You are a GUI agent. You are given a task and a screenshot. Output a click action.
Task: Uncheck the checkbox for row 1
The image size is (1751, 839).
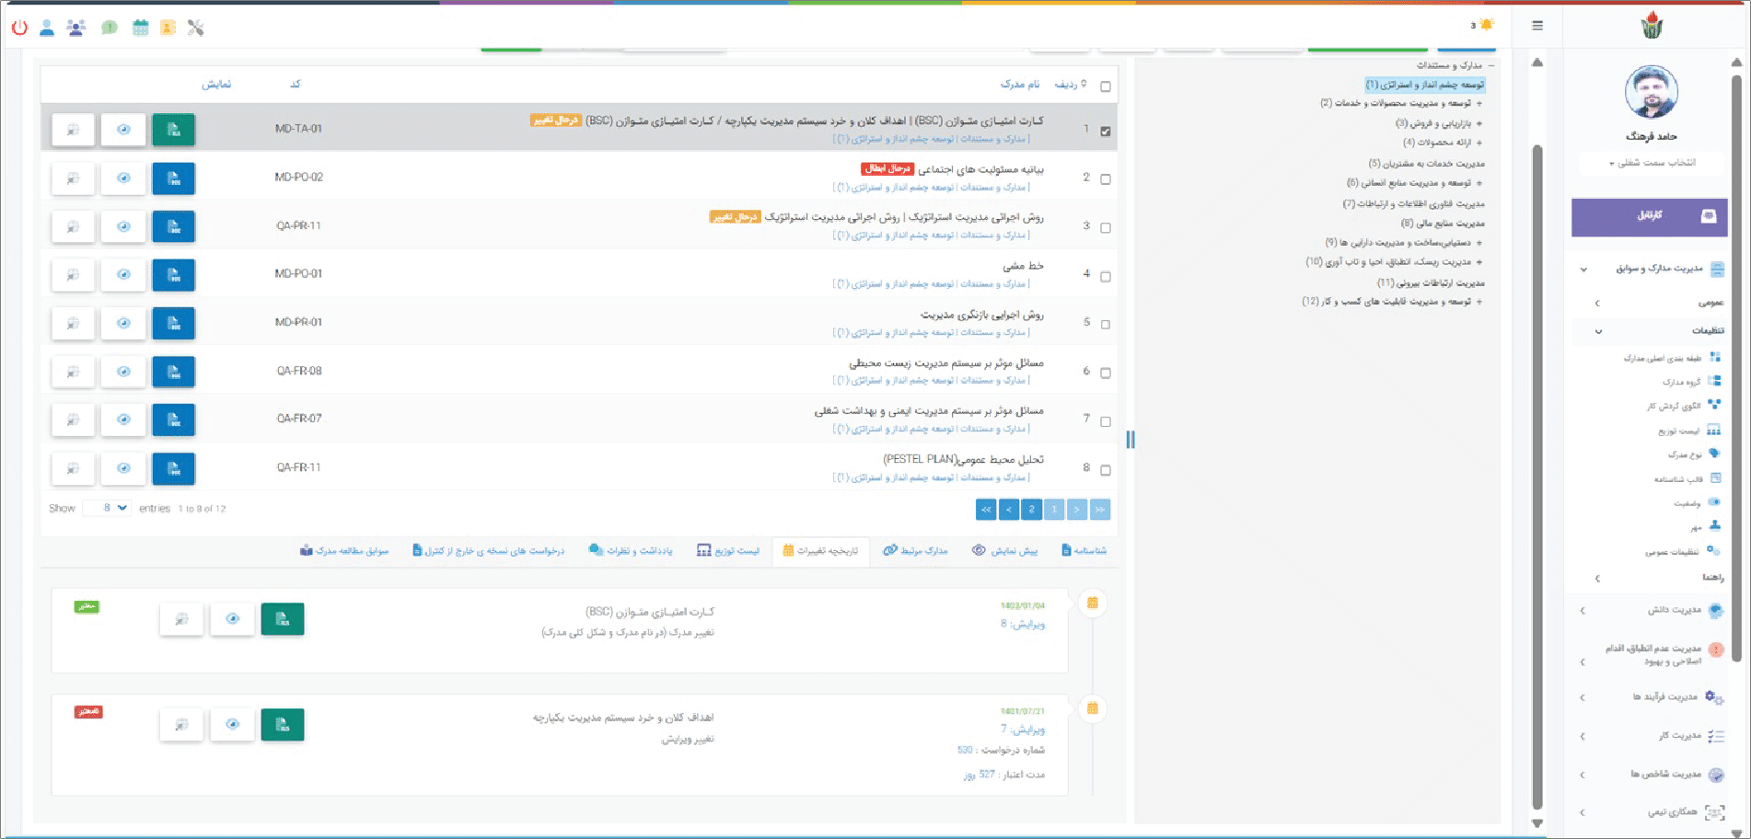coord(1106,132)
